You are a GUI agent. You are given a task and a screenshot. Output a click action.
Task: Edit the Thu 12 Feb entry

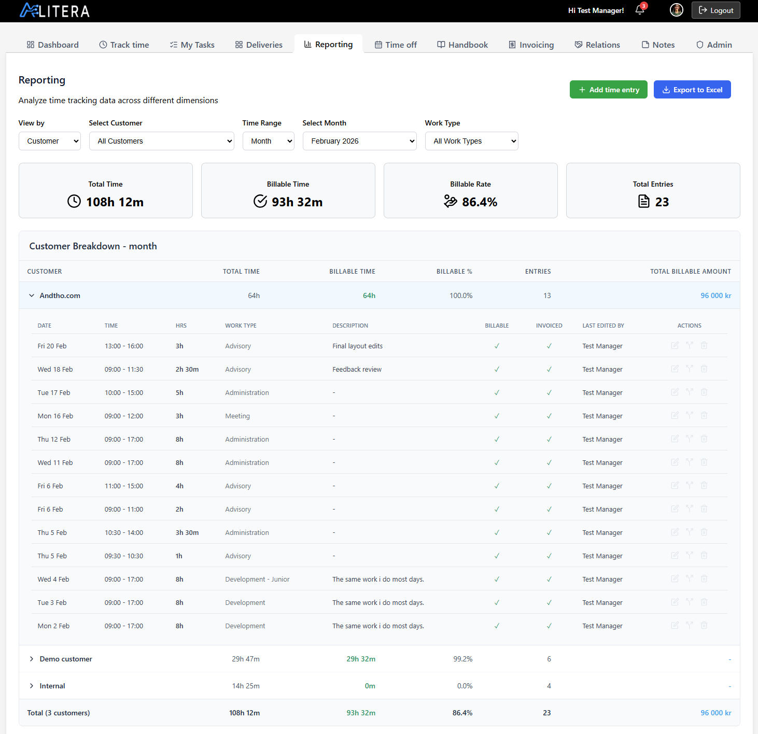(x=675, y=439)
